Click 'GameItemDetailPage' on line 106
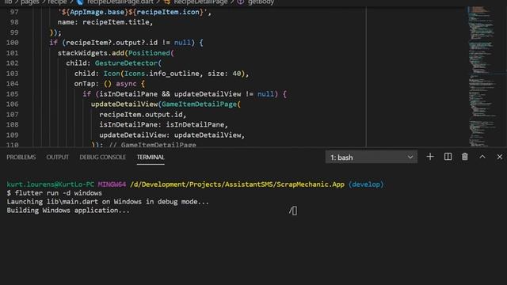Screen dimensions: 507x285 click(199, 104)
